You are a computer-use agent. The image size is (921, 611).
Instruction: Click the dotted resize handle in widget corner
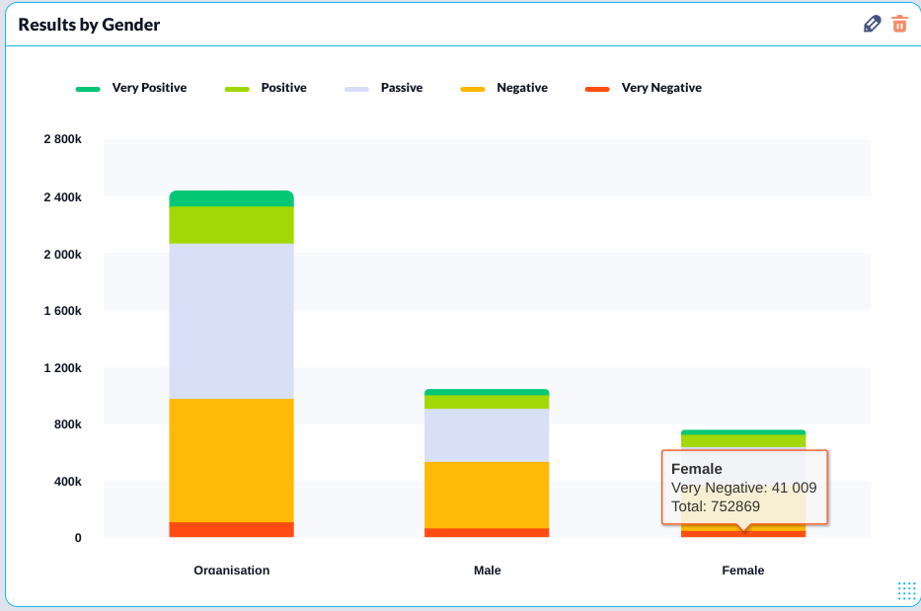tap(906, 590)
